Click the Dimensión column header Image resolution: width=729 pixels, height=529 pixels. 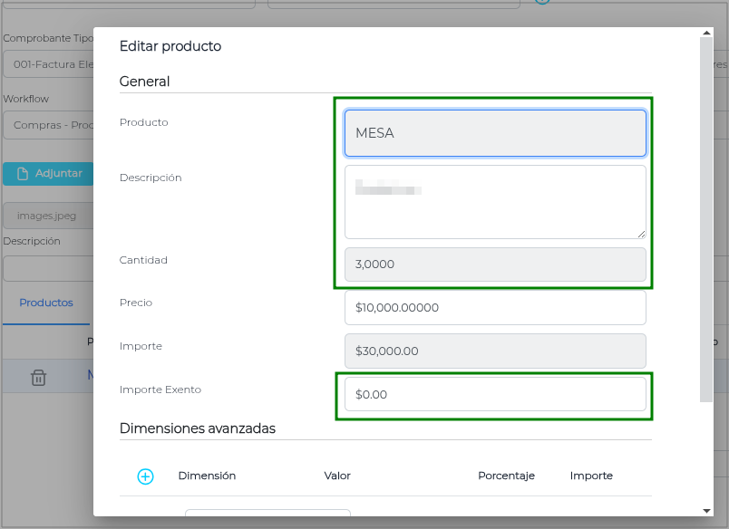click(x=207, y=476)
